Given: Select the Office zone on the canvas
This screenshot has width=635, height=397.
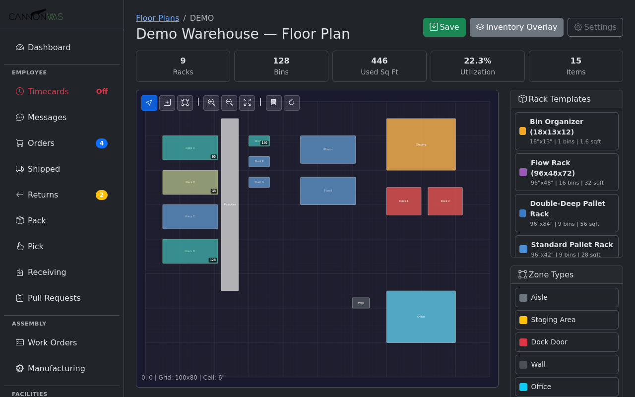Looking at the screenshot, I should (421, 316).
